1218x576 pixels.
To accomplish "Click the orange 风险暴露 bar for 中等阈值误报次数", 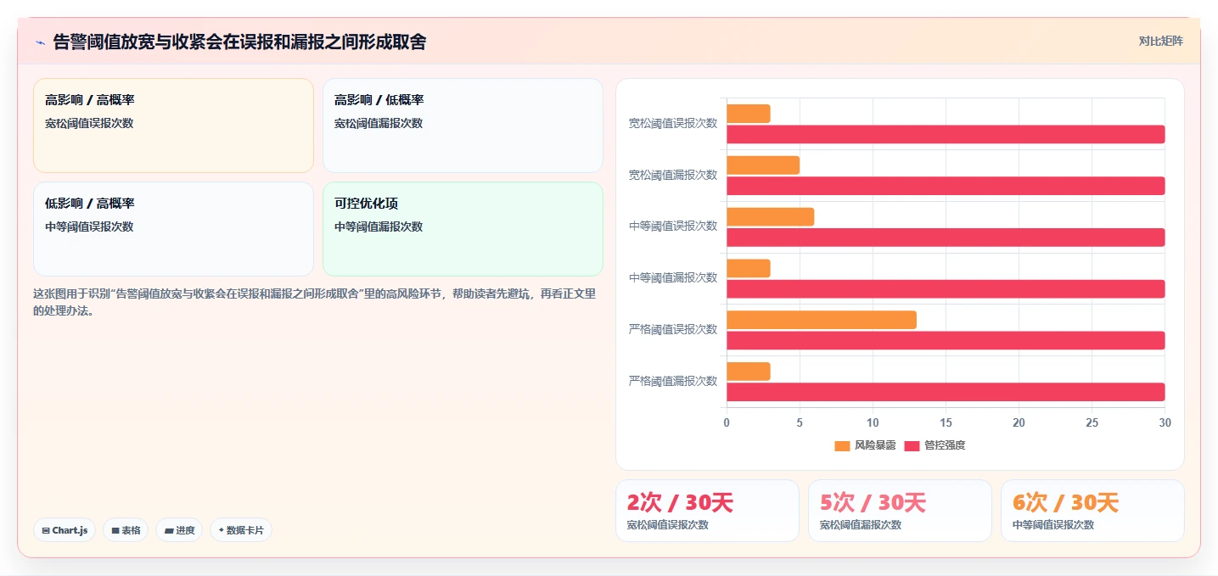I will coord(770,217).
